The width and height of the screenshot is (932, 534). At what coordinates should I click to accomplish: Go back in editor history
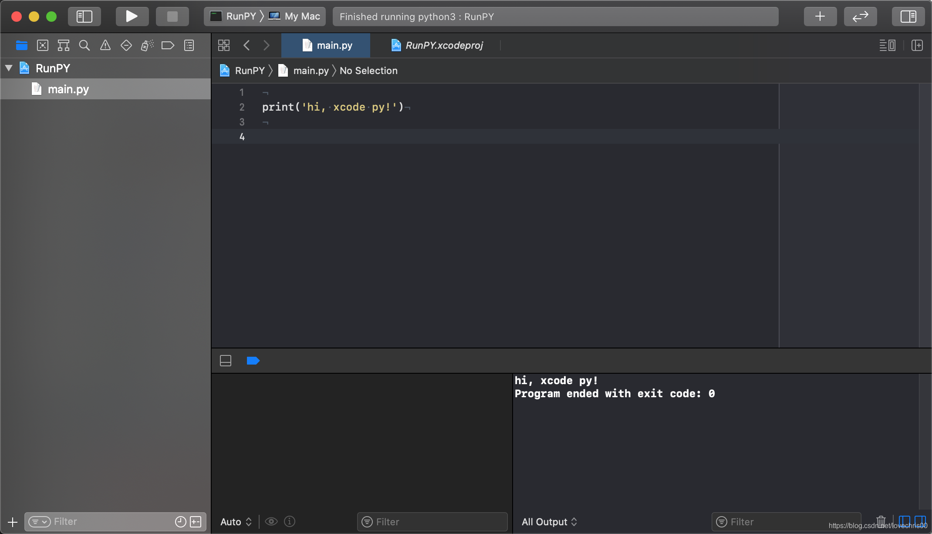pyautogui.click(x=247, y=45)
